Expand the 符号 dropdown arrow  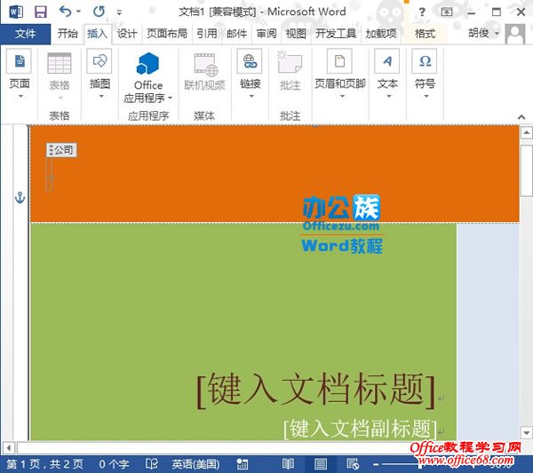(x=426, y=97)
